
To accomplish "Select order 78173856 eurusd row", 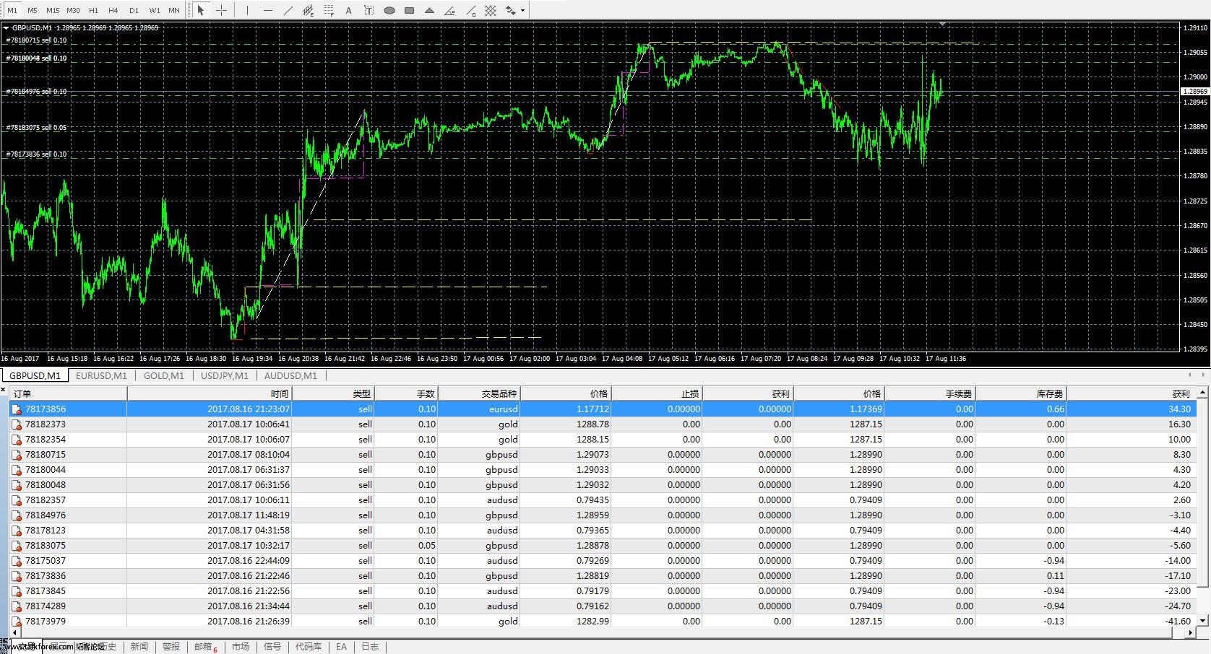I will coord(603,409).
